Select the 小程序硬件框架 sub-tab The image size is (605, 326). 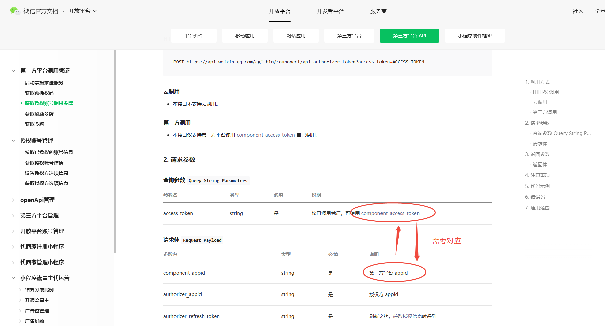coord(475,36)
